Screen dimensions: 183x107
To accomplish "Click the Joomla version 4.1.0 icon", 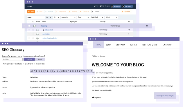I will tap(94, 6).
